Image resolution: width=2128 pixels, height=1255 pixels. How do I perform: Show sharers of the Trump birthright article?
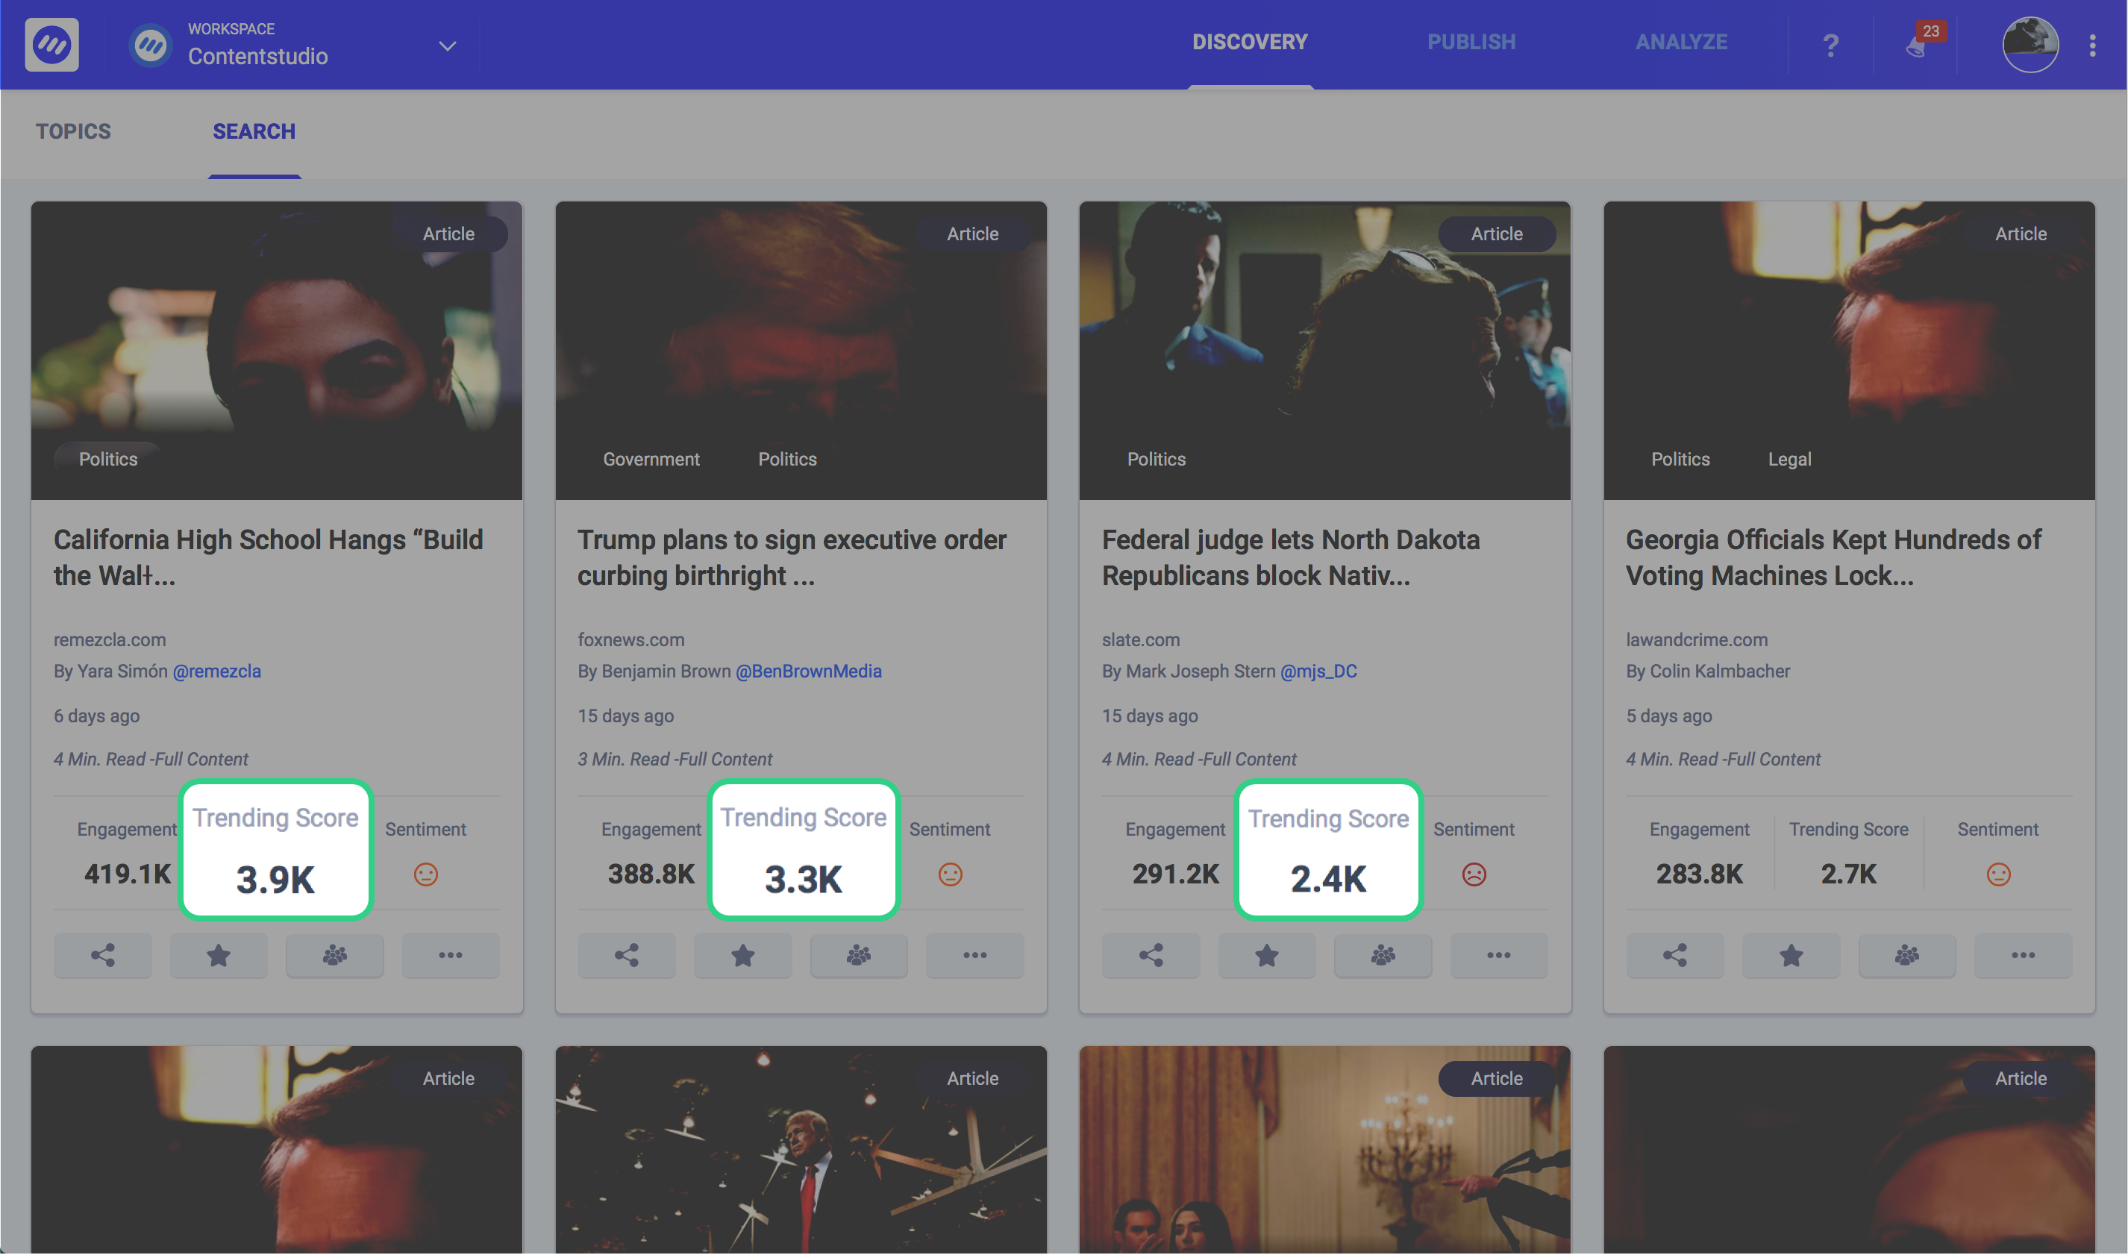click(859, 956)
